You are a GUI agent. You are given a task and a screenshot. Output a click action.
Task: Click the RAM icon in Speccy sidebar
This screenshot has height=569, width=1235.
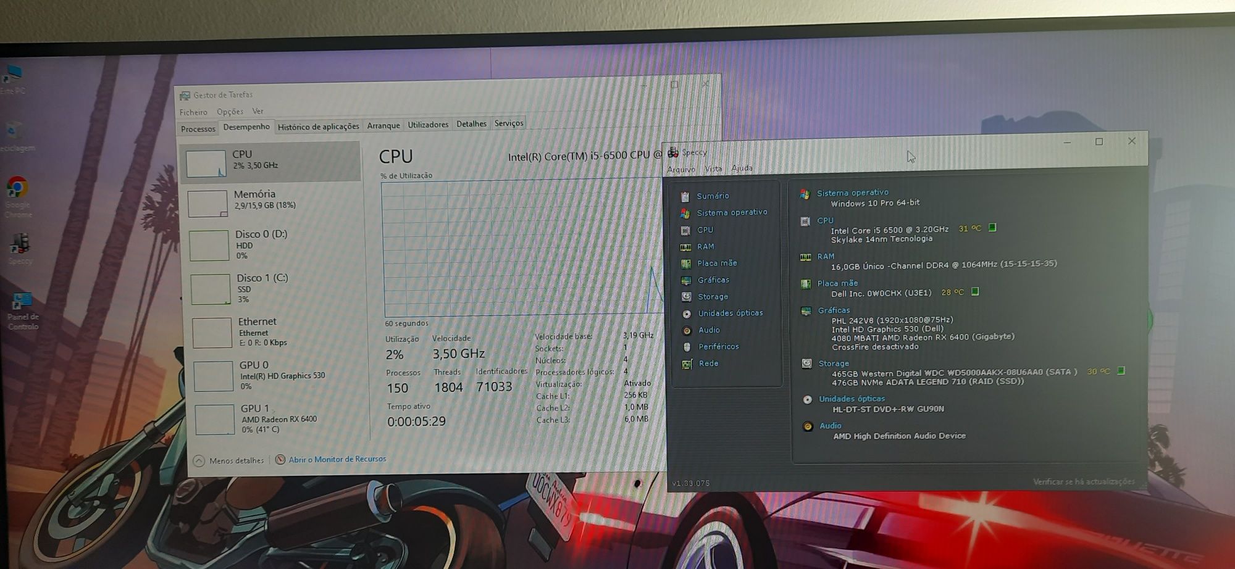pos(685,247)
